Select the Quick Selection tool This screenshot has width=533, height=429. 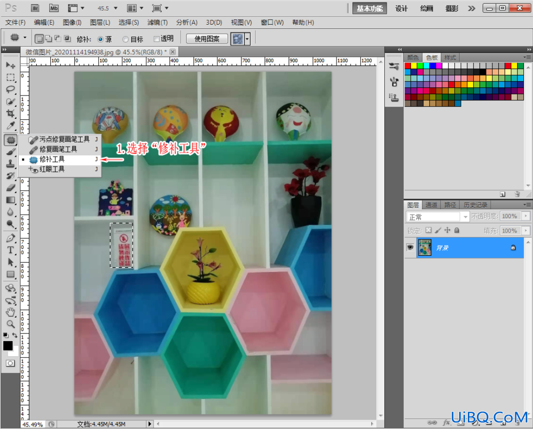11,101
